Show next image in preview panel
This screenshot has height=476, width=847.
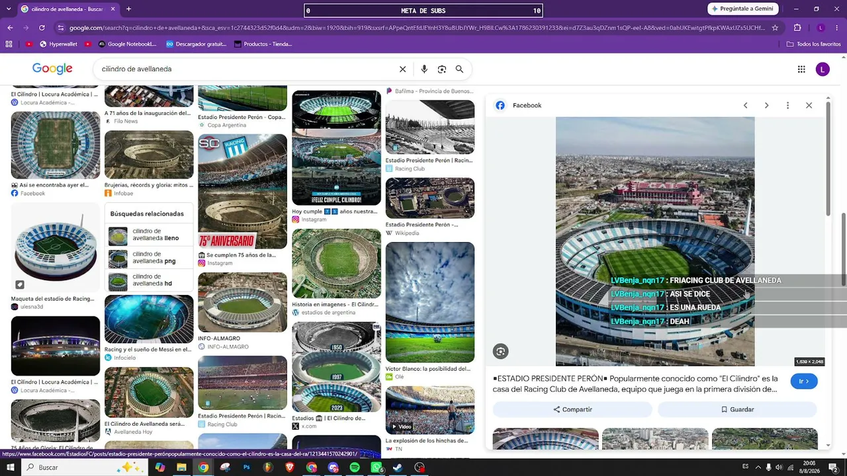[x=767, y=105]
